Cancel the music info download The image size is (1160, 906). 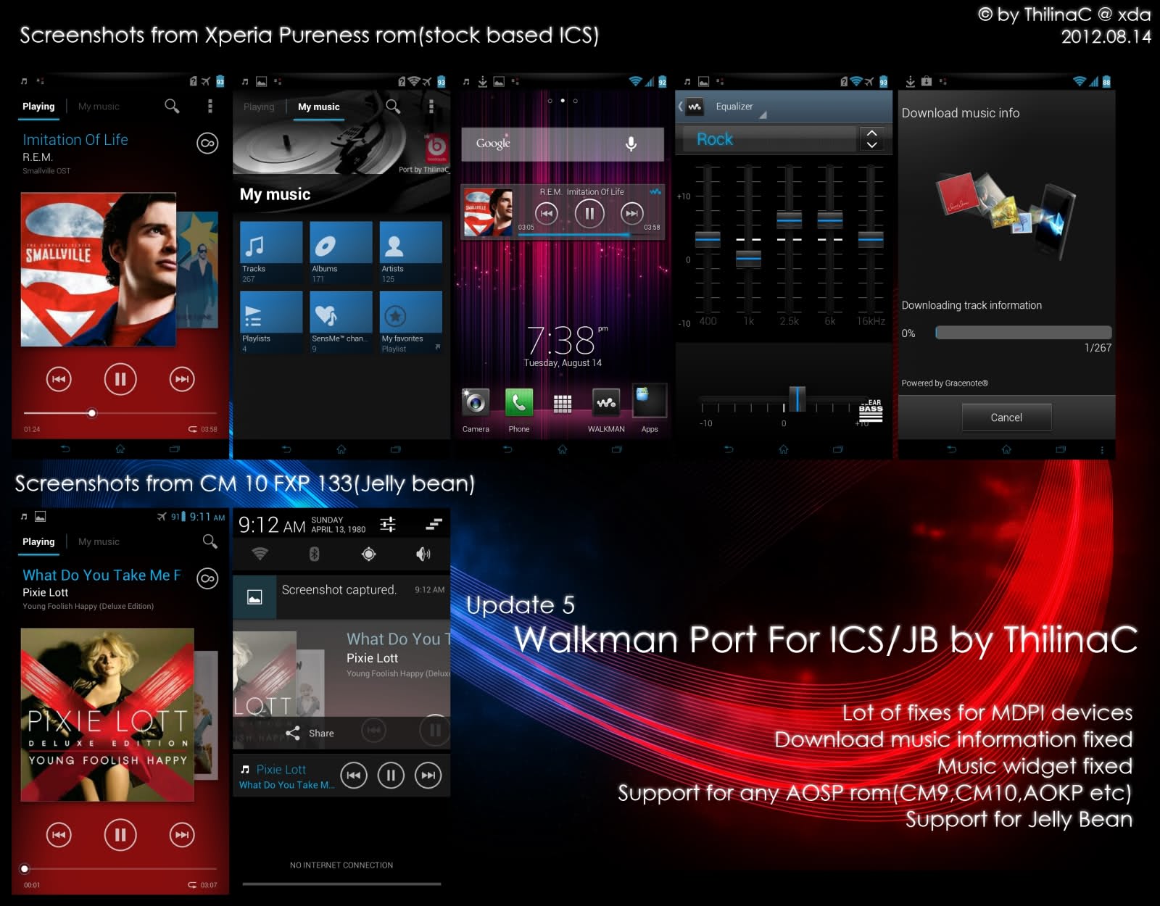coord(1006,417)
